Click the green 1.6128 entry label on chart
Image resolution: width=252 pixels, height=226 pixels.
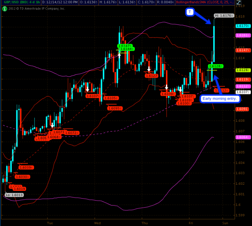pos(215,66)
